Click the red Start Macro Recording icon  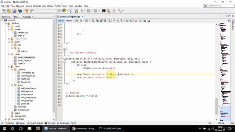coord(136,21)
